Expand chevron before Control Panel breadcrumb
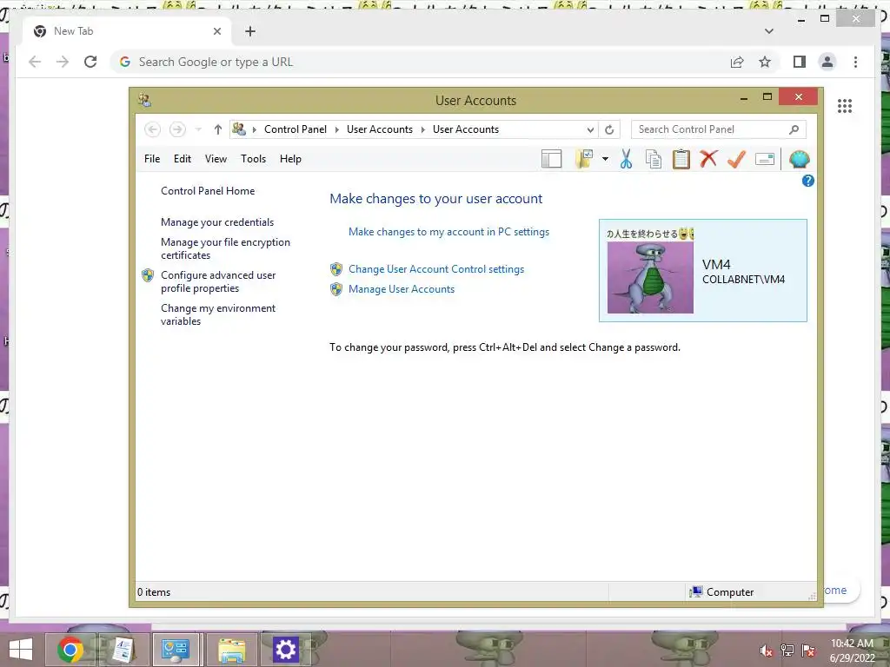The width and height of the screenshot is (890, 667). tap(255, 130)
